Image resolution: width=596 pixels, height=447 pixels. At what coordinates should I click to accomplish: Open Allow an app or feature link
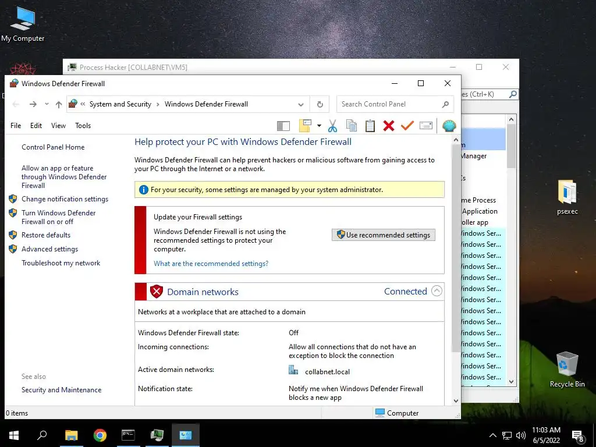pyautogui.click(x=64, y=177)
